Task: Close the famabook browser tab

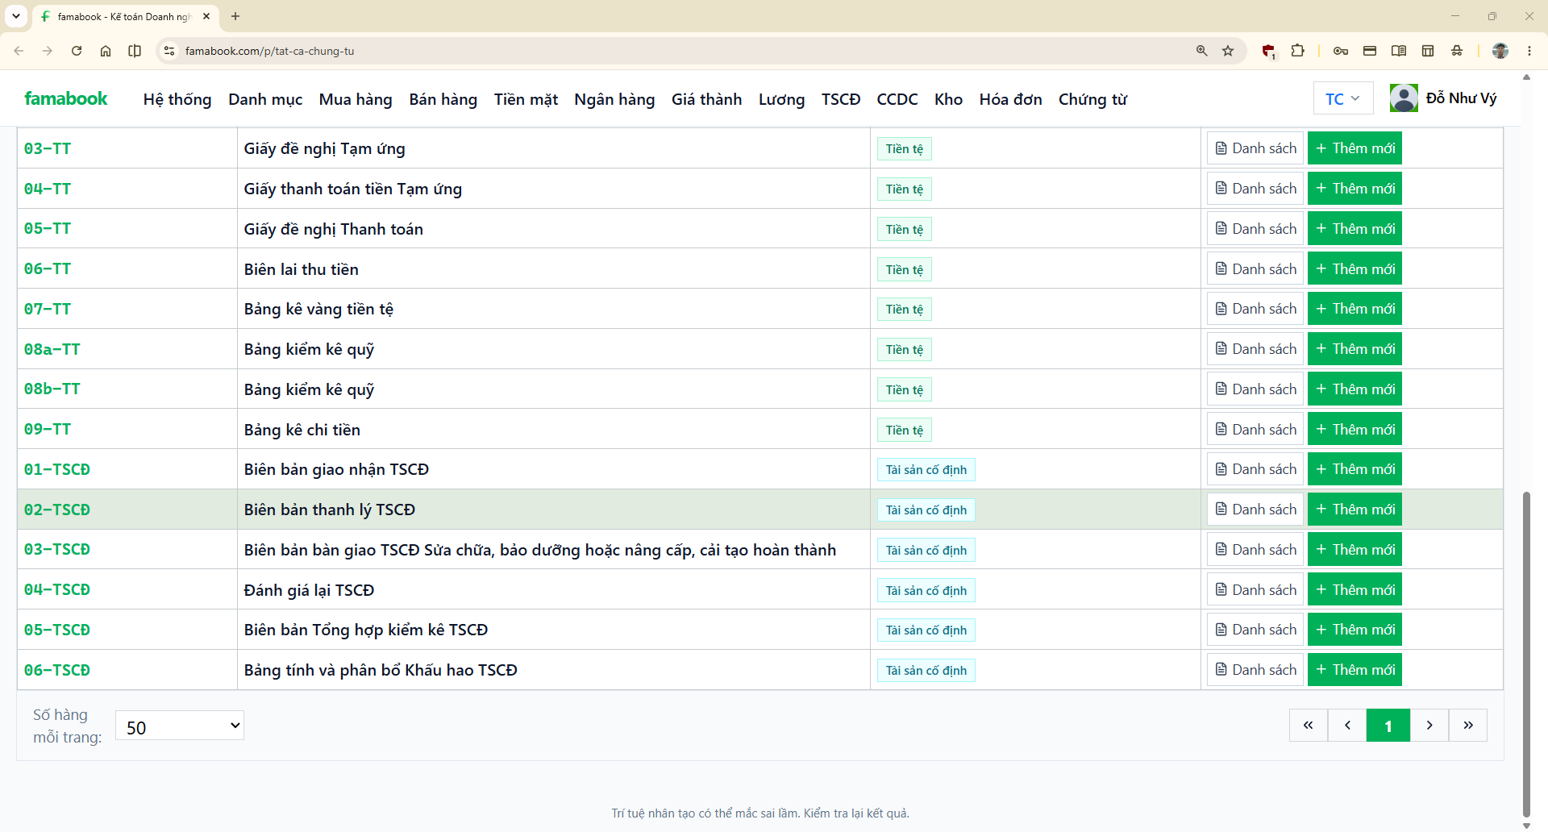Action: [206, 16]
